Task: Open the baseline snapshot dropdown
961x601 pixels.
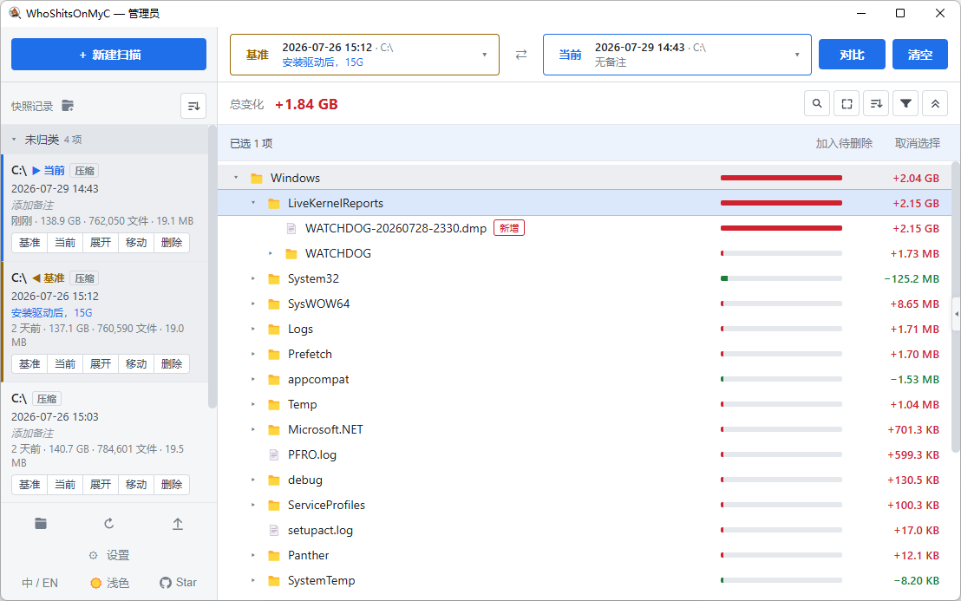Action: pyautogui.click(x=364, y=55)
